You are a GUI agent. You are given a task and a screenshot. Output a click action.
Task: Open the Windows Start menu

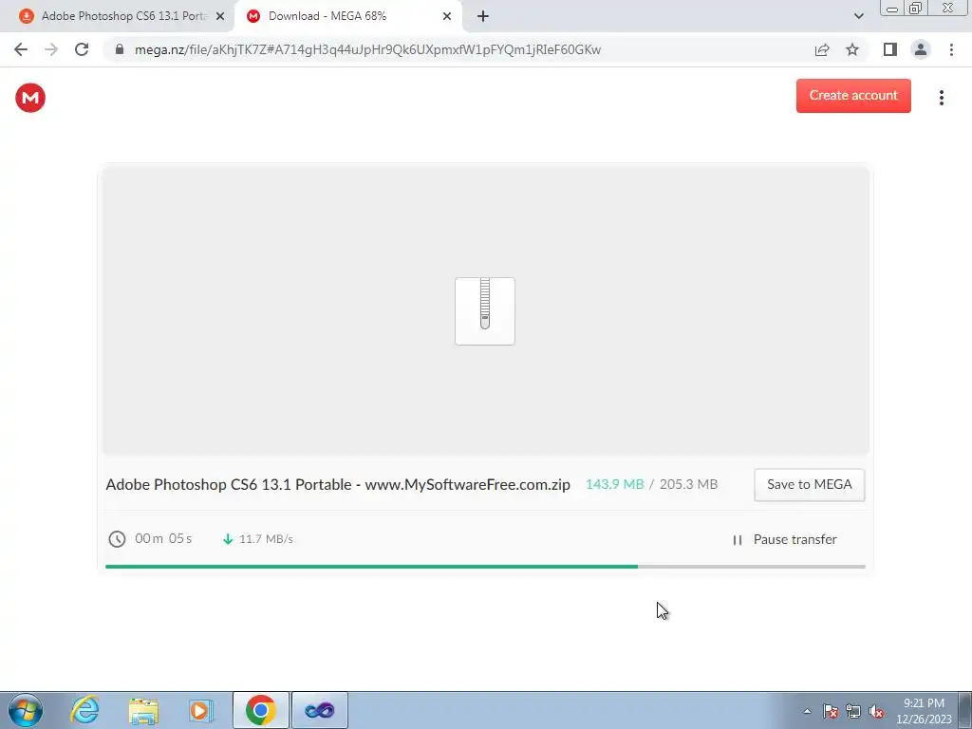click(x=26, y=710)
